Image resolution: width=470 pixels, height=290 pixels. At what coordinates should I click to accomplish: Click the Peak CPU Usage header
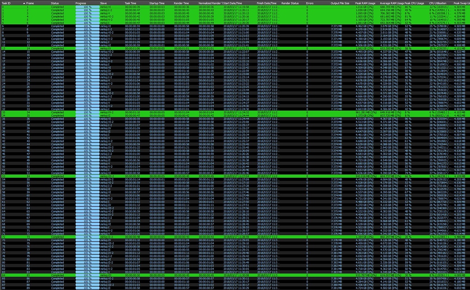(x=414, y=3)
